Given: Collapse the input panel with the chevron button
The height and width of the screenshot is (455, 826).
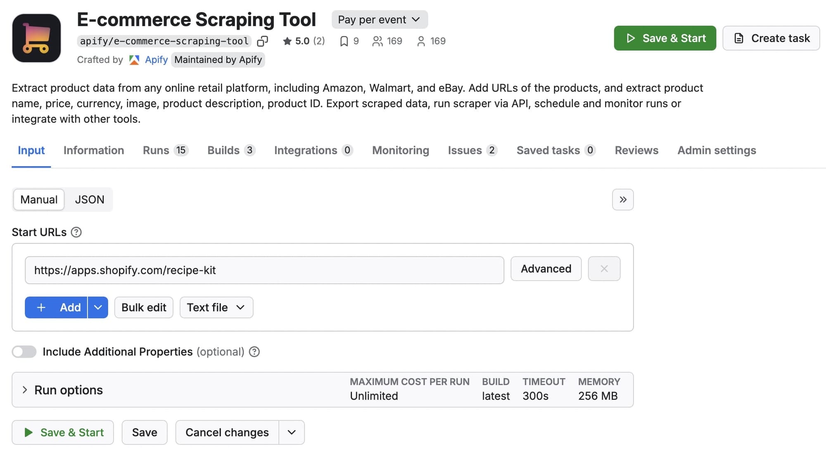Looking at the screenshot, I should (622, 199).
